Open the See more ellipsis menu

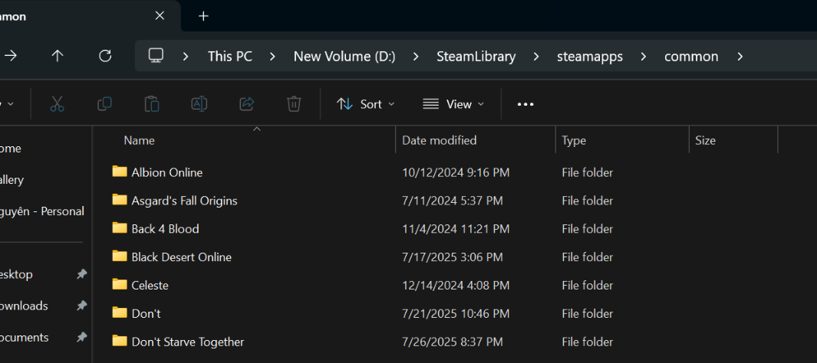[525, 104]
